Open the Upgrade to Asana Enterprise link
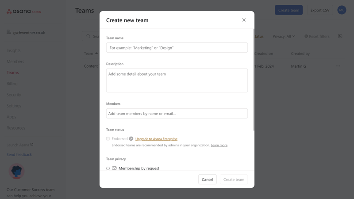This screenshot has width=354, height=199. pyautogui.click(x=156, y=139)
